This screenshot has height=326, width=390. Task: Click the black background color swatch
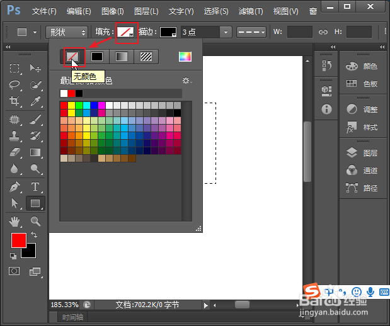[32, 253]
